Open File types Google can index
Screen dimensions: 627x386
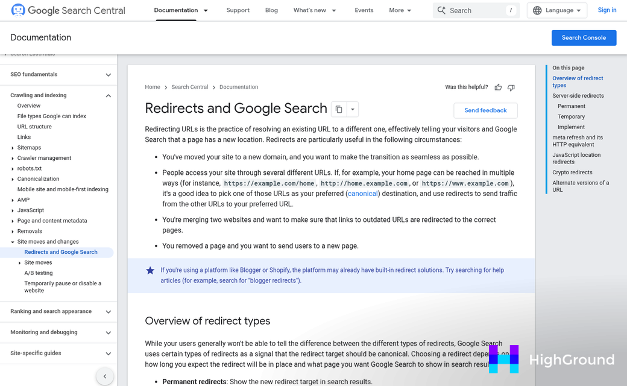[x=52, y=116]
